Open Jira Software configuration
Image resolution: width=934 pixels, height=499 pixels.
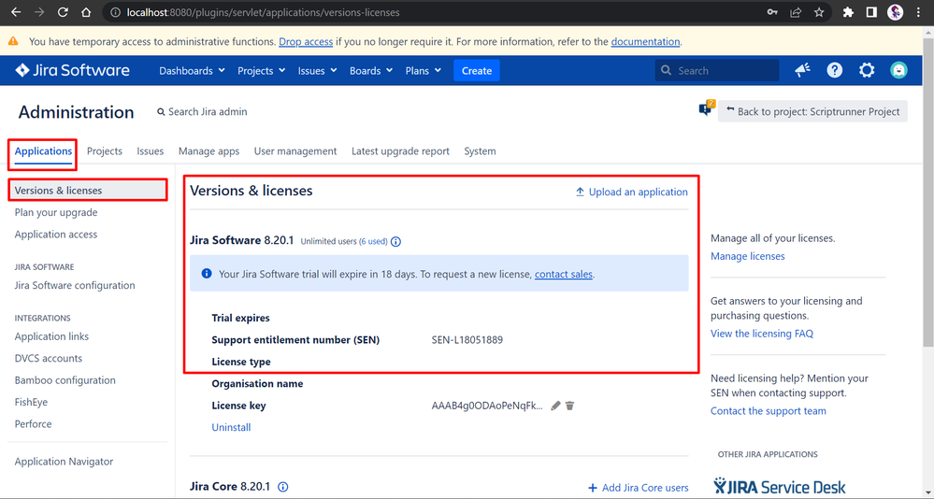click(75, 285)
